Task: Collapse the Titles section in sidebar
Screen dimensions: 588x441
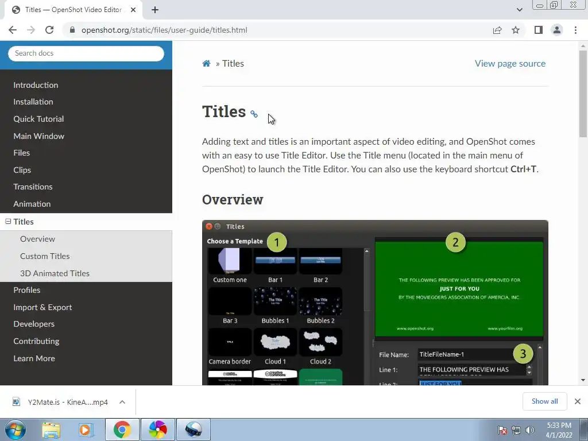Action: point(8,222)
